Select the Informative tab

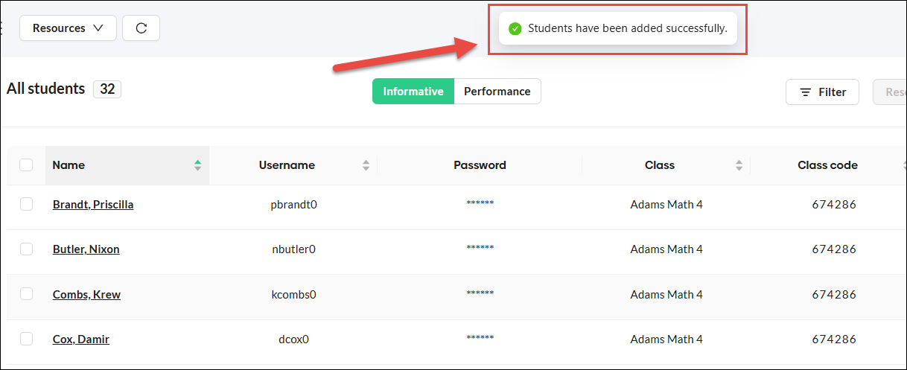[413, 92]
